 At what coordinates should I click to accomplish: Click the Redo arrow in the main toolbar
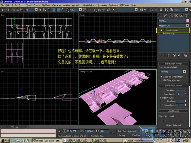point(8,10)
